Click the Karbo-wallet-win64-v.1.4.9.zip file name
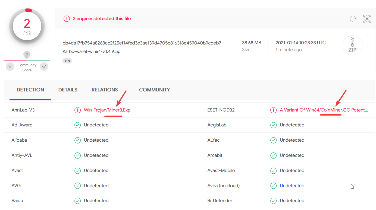The image size is (376, 210). pos(91,51)
